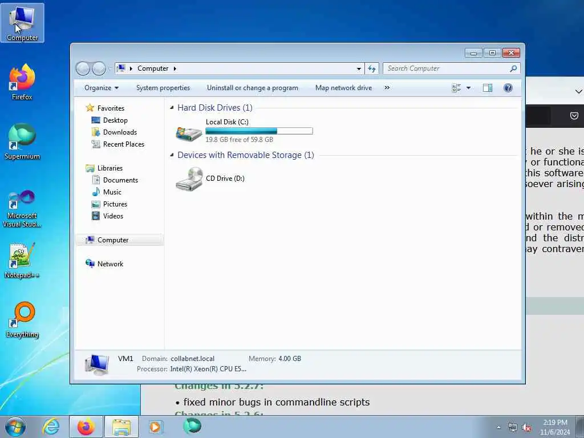Open Desktop under Favorites
This screenshot has height=438, width=584.
[115, 120]
